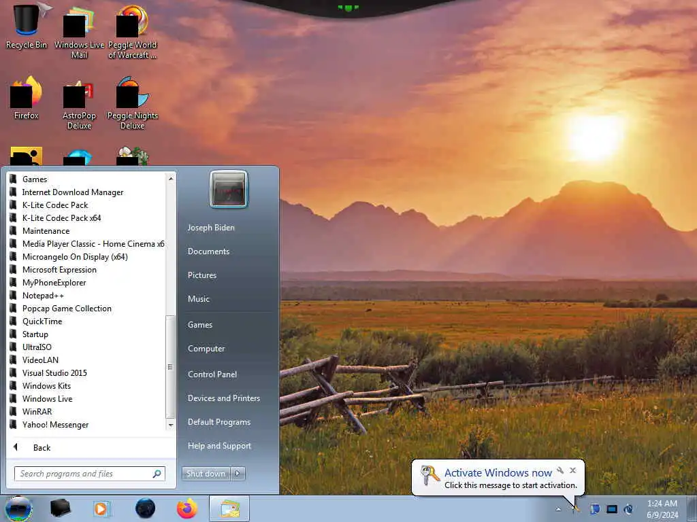Viewport: 697px width, 522px height.
Task: Click the Activate Windows now message
Action: (x=498, y=473)
